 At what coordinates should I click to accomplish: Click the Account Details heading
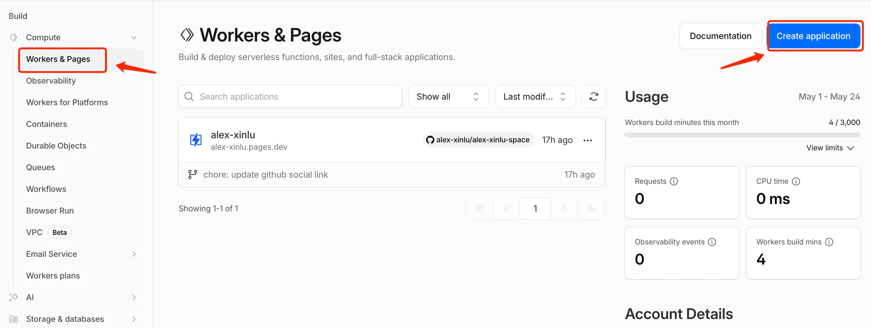click(x=679, y=314)
